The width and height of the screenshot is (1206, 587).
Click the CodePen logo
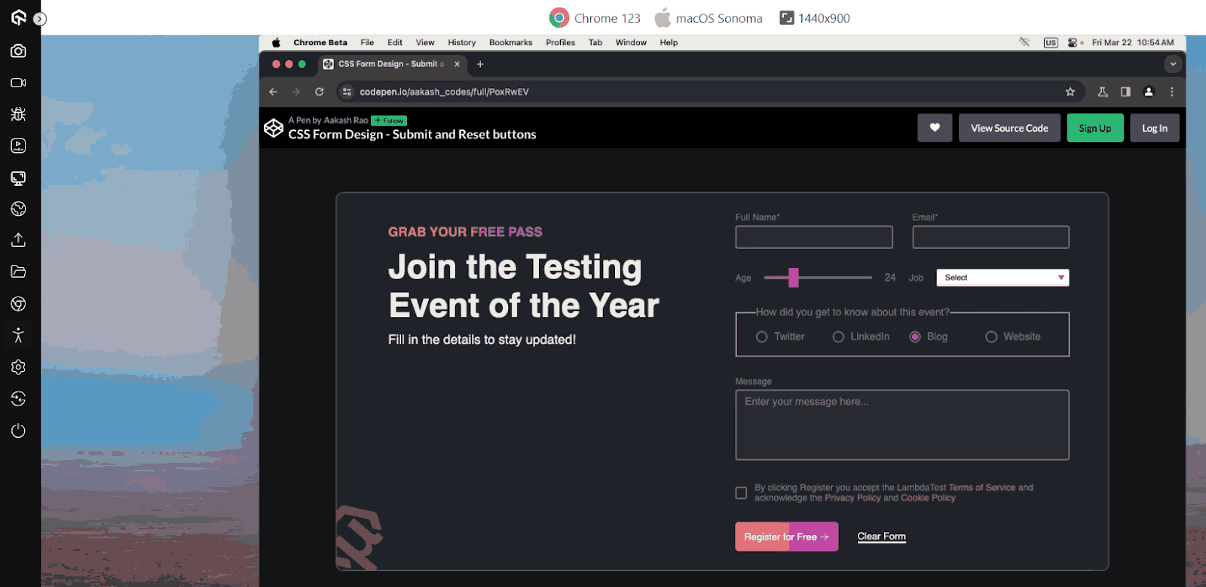coord(274,128)
